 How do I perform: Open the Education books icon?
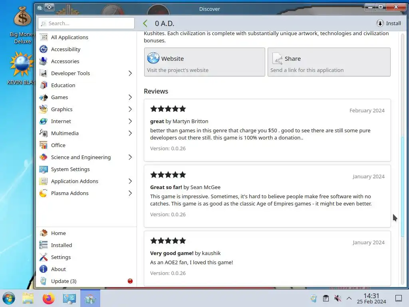[44, 86]
